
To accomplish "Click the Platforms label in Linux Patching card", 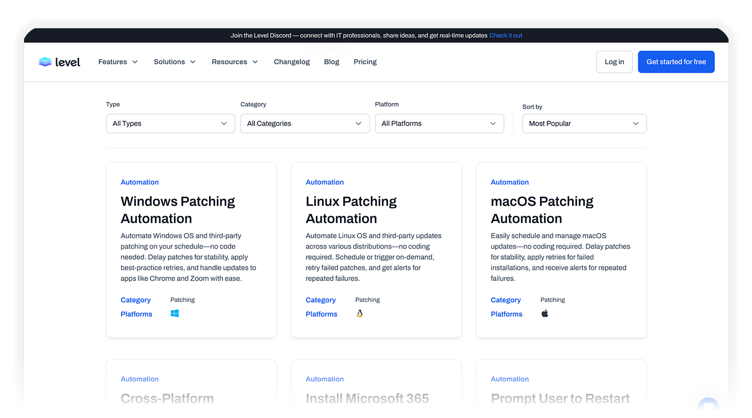I will (321, 314).
